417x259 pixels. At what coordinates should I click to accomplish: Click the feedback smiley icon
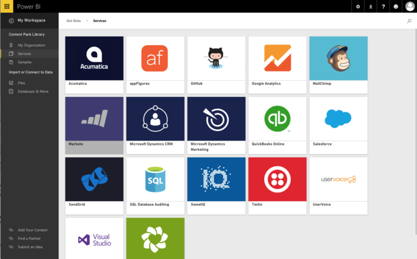click(395, 7)
